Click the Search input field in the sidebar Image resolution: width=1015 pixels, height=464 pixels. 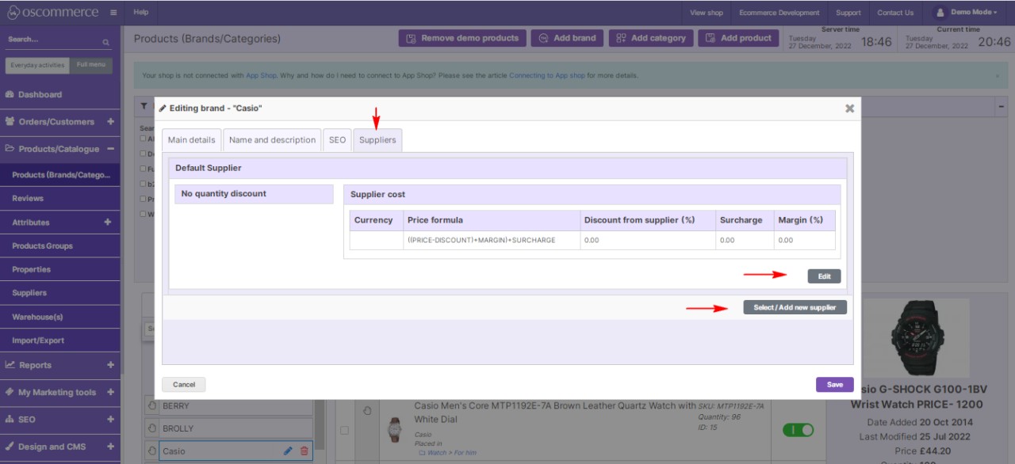(x=52, y=40)
